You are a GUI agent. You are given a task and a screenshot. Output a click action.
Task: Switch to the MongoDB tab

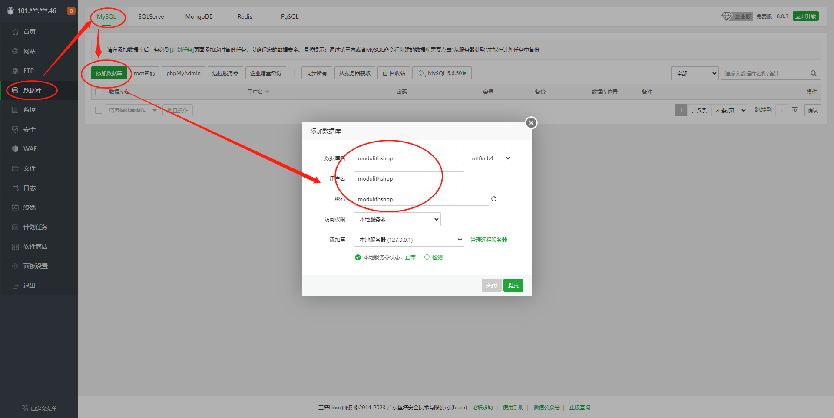click(x=199, y=16)
